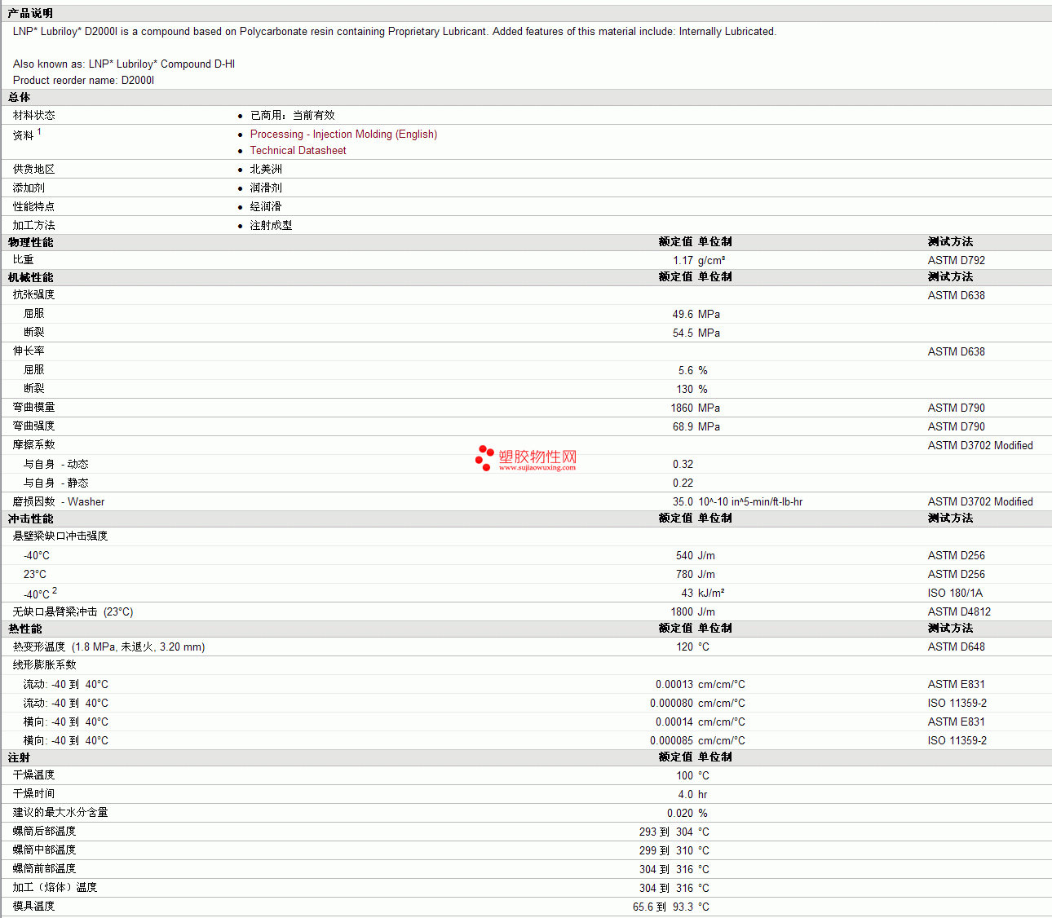This screenshot has width=1052, height=918.
Task: Select the 0.000085 transverse expansion value
Action: pos(672,741)
